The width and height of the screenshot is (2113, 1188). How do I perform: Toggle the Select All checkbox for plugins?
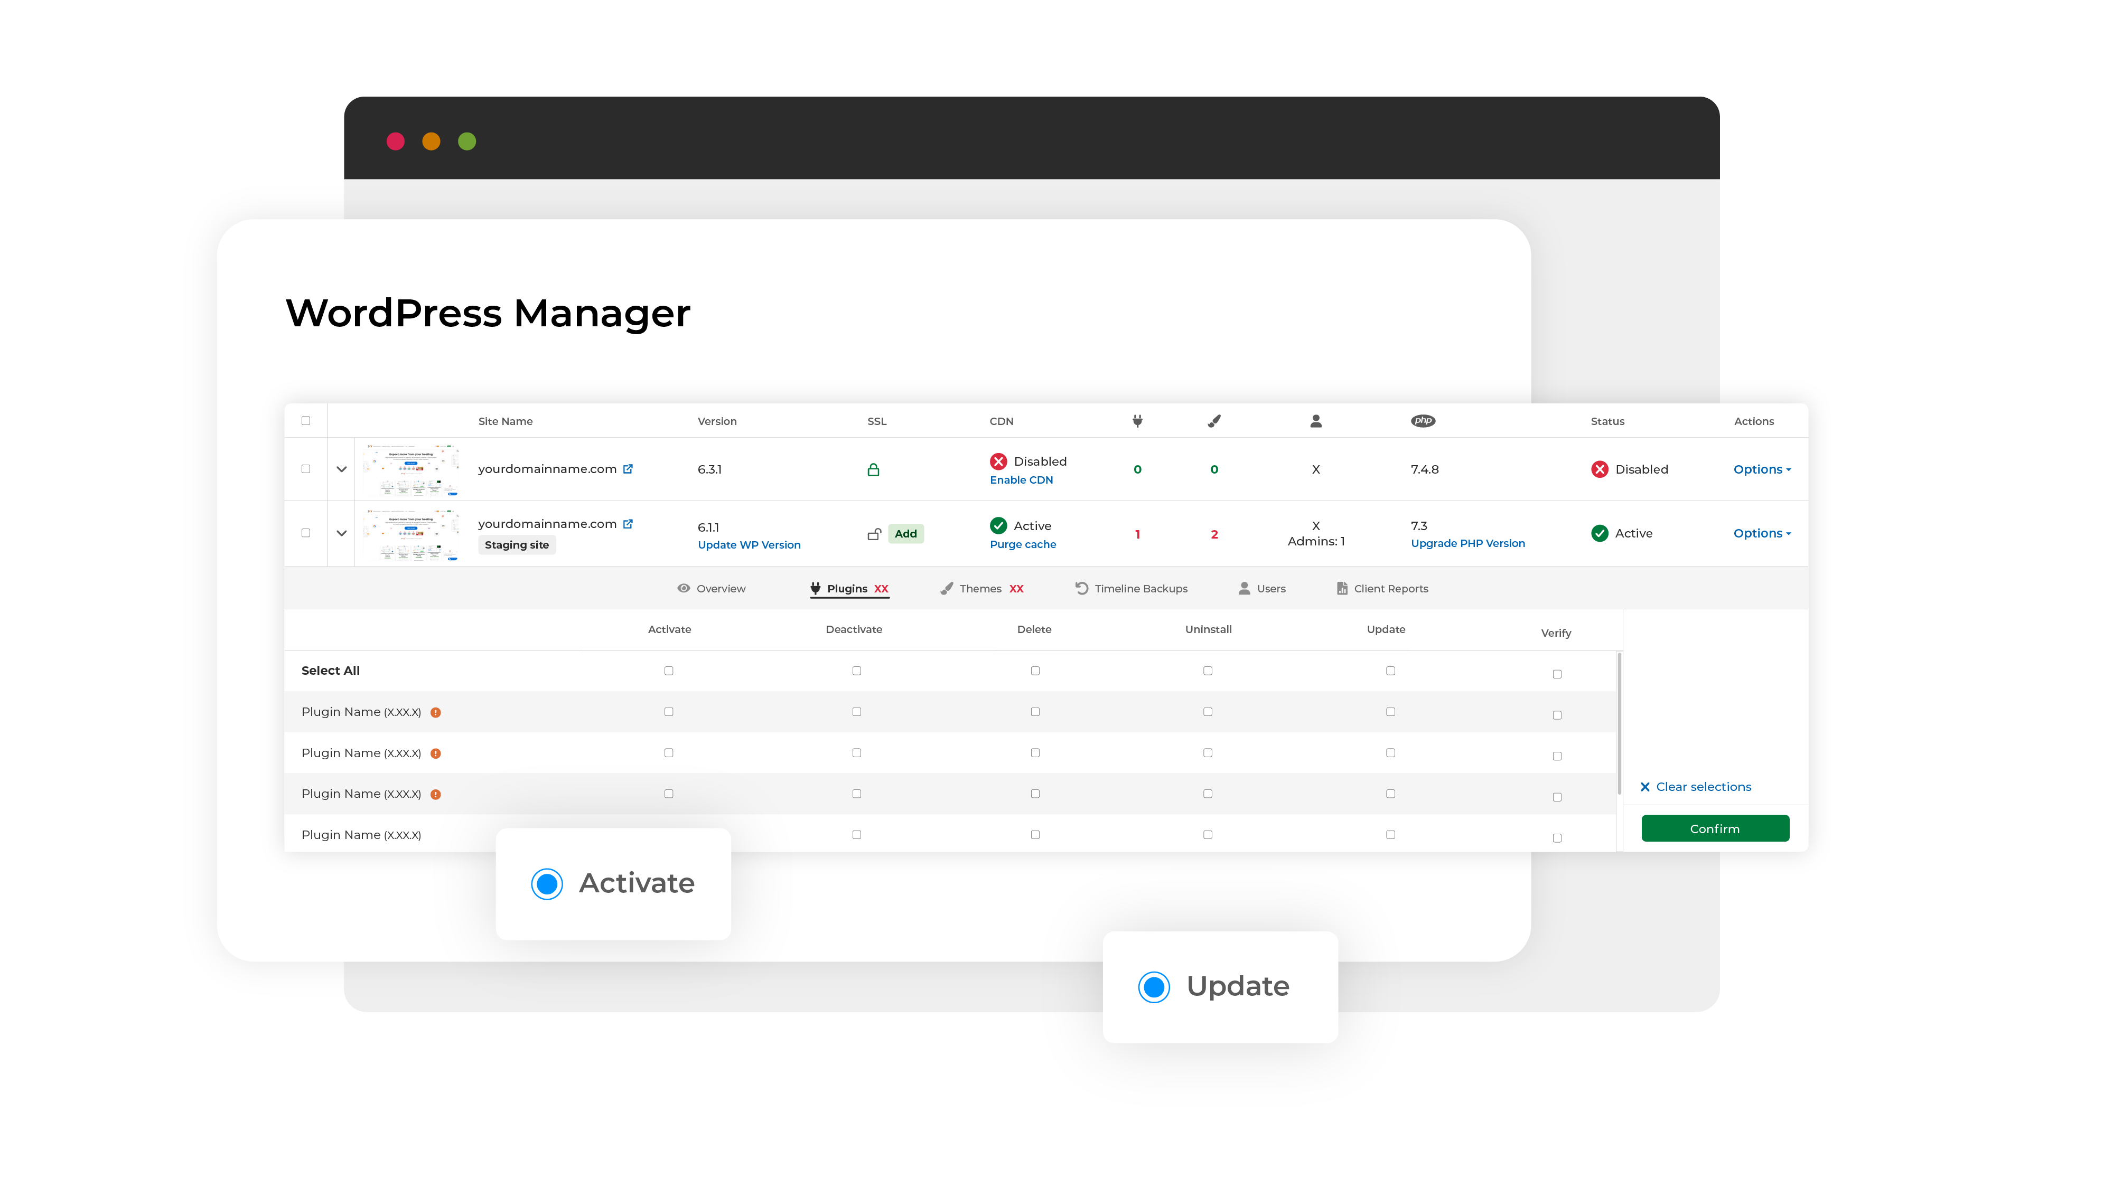(x=668, y=670)
